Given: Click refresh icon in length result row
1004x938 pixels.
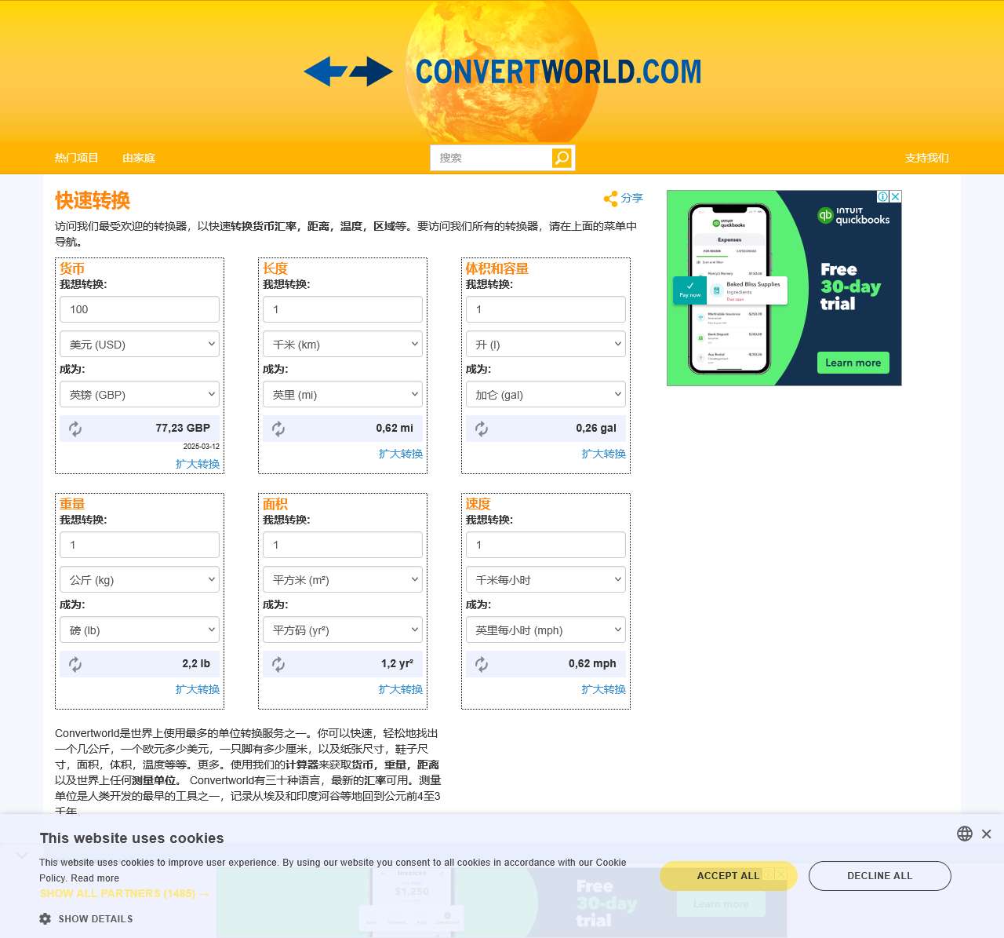Looking at the screenshot, I should click(x=278, y=429).
